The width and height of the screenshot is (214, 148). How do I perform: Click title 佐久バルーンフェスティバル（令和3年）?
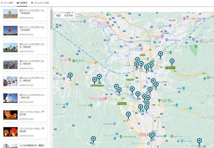[x=32, y=96]
